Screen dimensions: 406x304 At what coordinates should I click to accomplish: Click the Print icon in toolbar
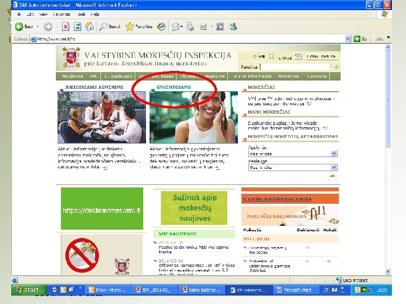(190, 26)
